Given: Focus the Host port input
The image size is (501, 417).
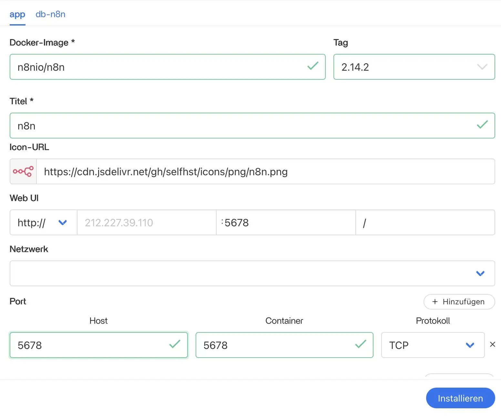Looking at the screenshot, I should tap(90, 345).
